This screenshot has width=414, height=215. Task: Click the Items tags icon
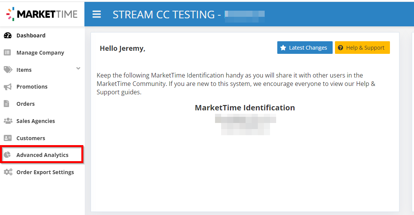8,70
